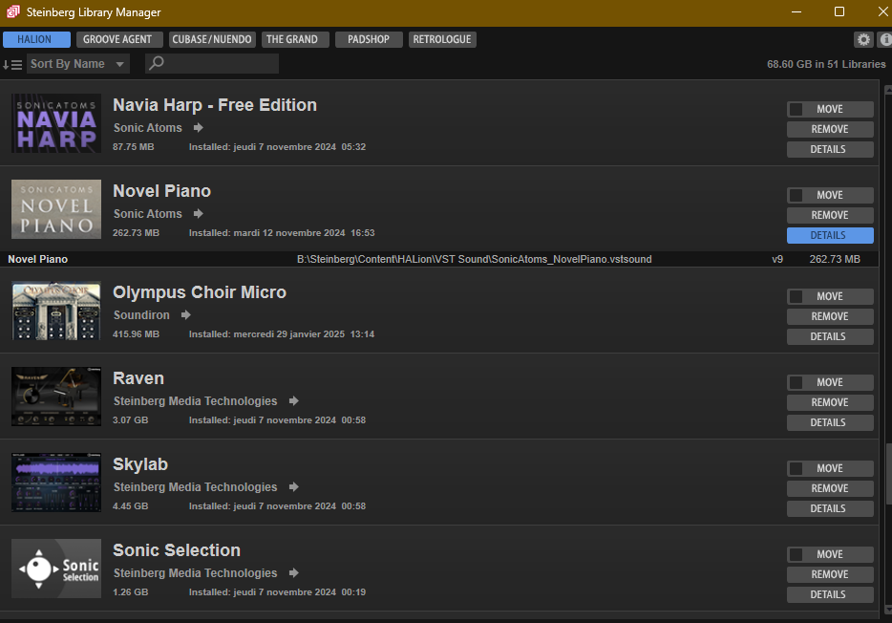This screenshot has height=623, width=892.
Task: Click the Soundiron vendor name
Action: [141, 314]
